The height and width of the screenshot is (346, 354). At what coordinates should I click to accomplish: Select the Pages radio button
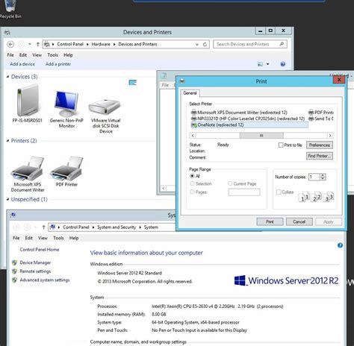[192, 192]
